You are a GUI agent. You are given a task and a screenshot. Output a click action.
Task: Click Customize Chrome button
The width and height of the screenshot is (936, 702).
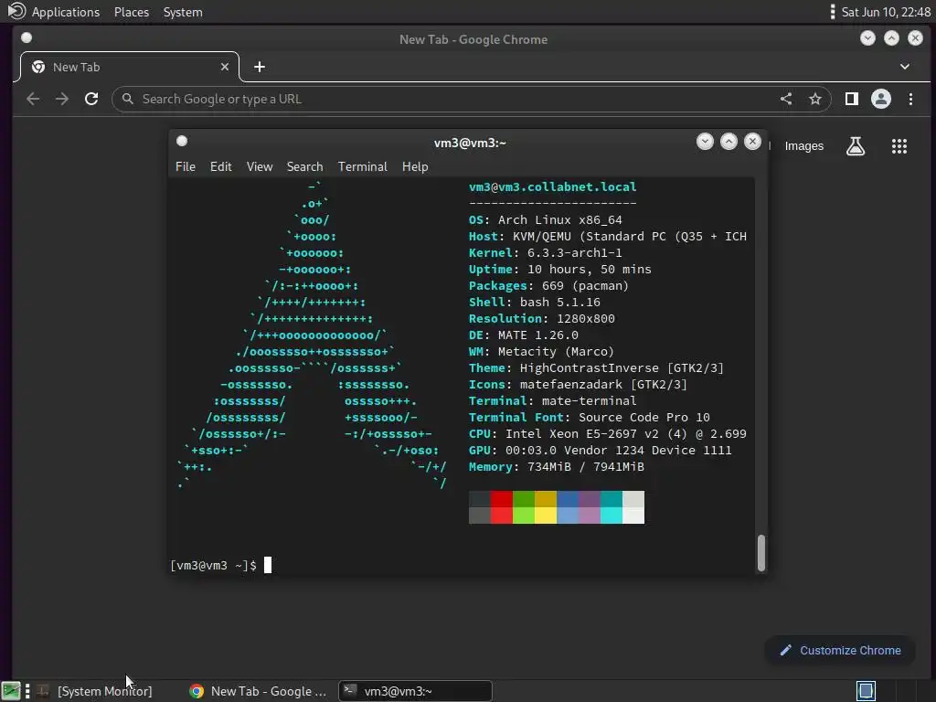(x=841, y=651)
